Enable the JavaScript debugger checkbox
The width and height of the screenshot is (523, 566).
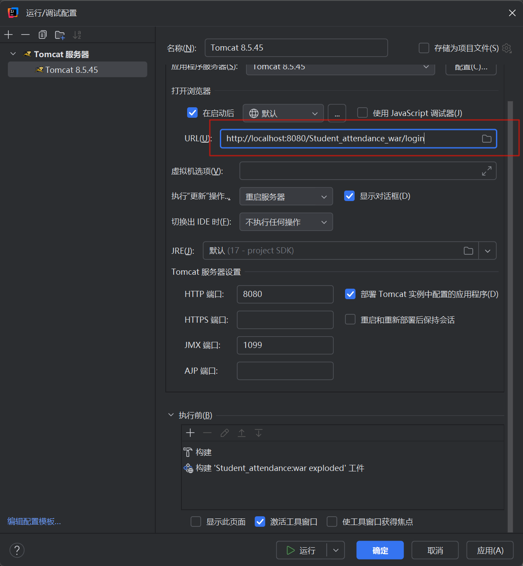tap(362, 113)
